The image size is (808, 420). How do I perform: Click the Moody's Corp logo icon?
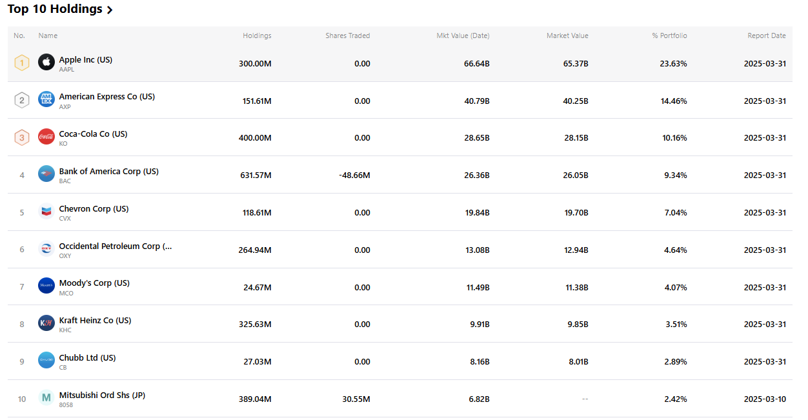pyautogui.click(x=46, y=286)
